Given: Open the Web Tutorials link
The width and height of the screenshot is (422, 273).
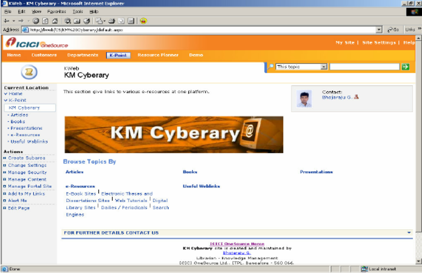Looking at the screenshot, I should click(131, 201).
